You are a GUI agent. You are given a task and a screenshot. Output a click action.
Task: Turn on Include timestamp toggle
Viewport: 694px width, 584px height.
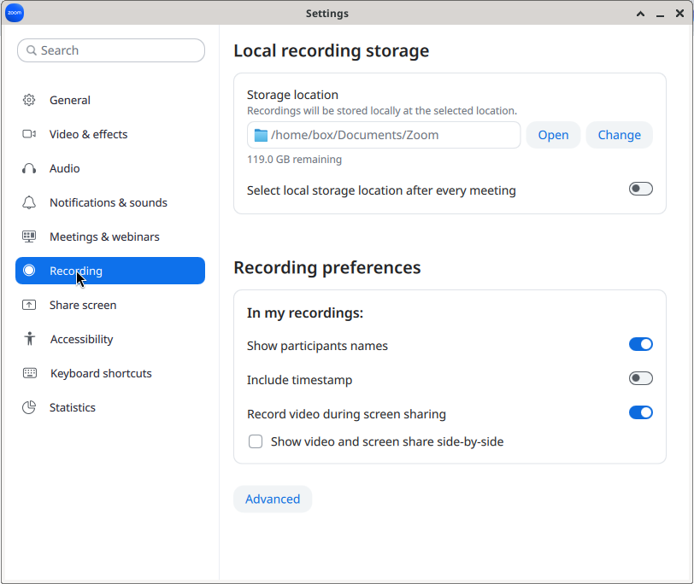point(640,378)
